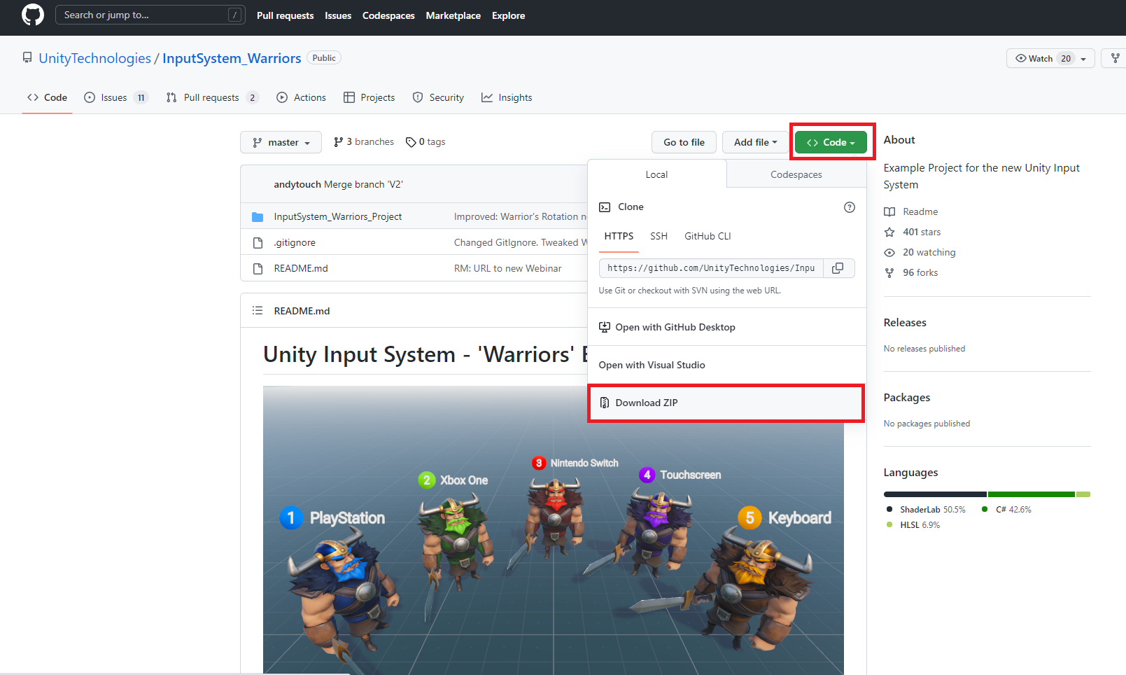Image resolution: width=1126 pixels, height=675 pixels.
Task: Select the Local tab in the clone panel
Action: [656, 174]
